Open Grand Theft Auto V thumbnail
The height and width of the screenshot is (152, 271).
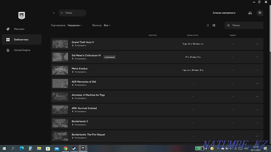[x=60, y=44]
